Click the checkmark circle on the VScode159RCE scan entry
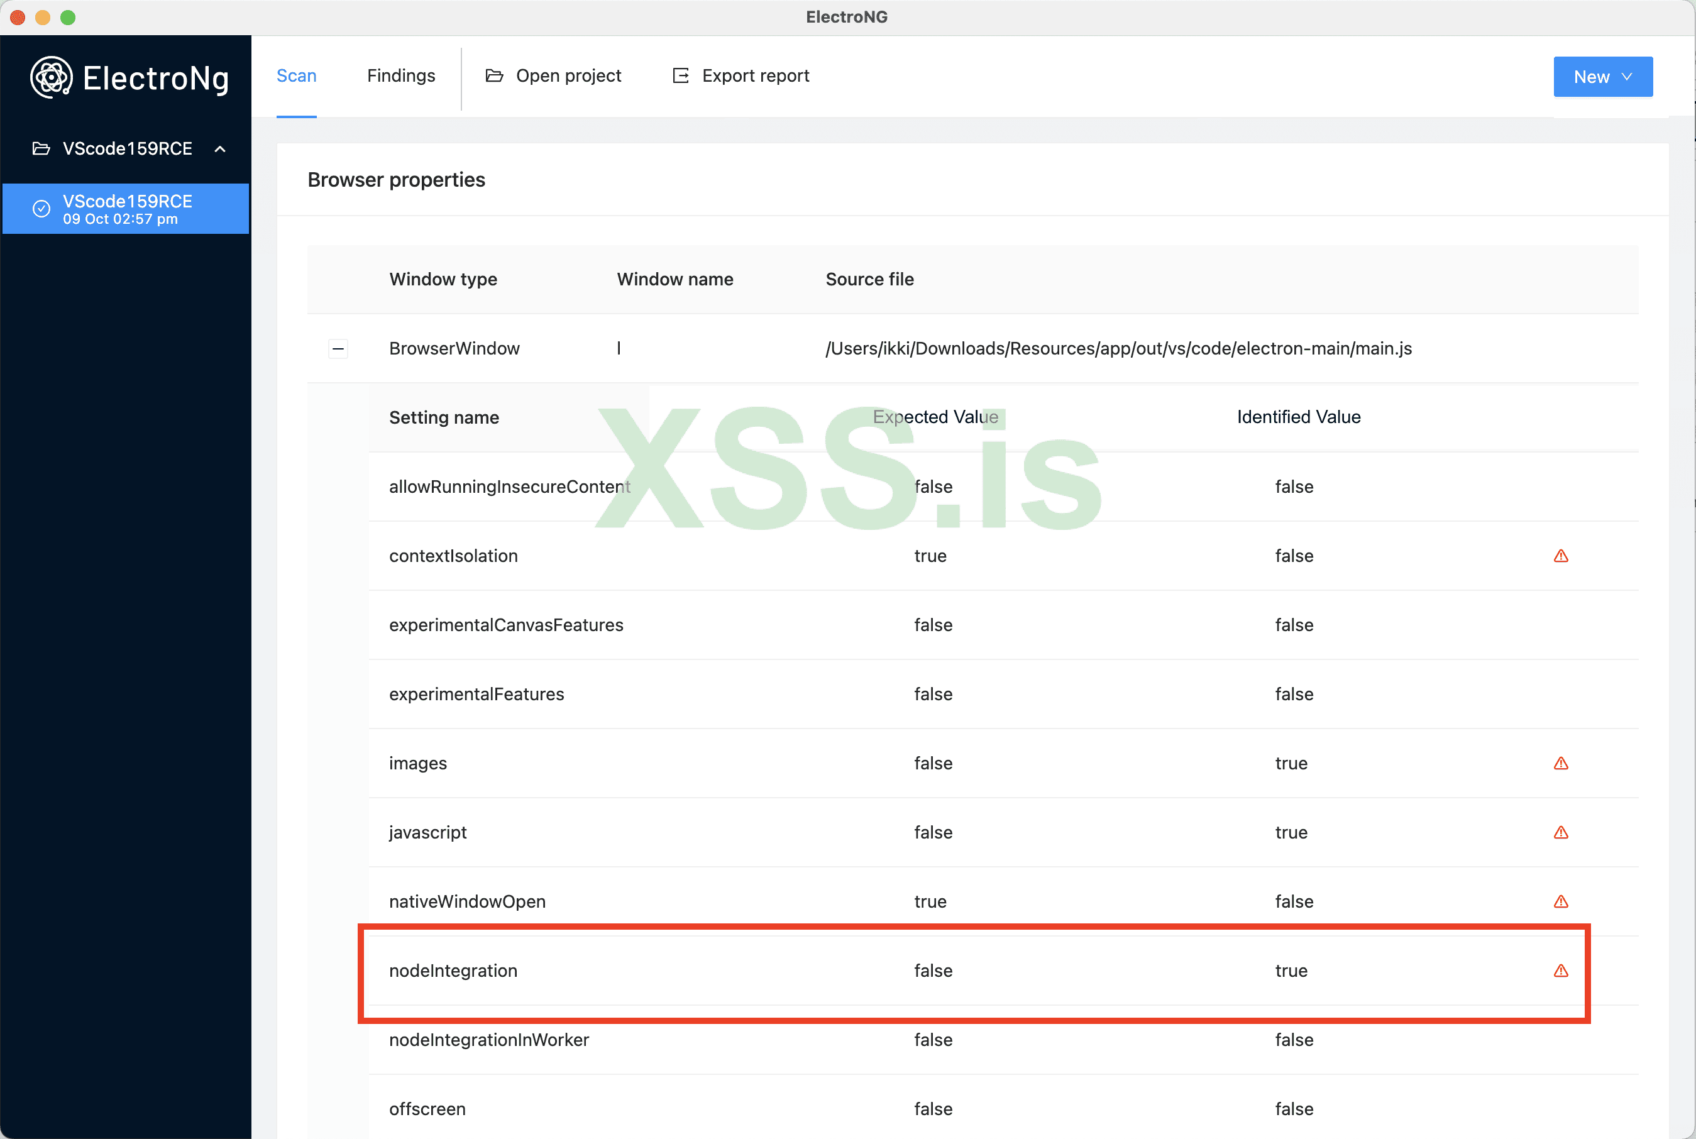 pos(42,209)
